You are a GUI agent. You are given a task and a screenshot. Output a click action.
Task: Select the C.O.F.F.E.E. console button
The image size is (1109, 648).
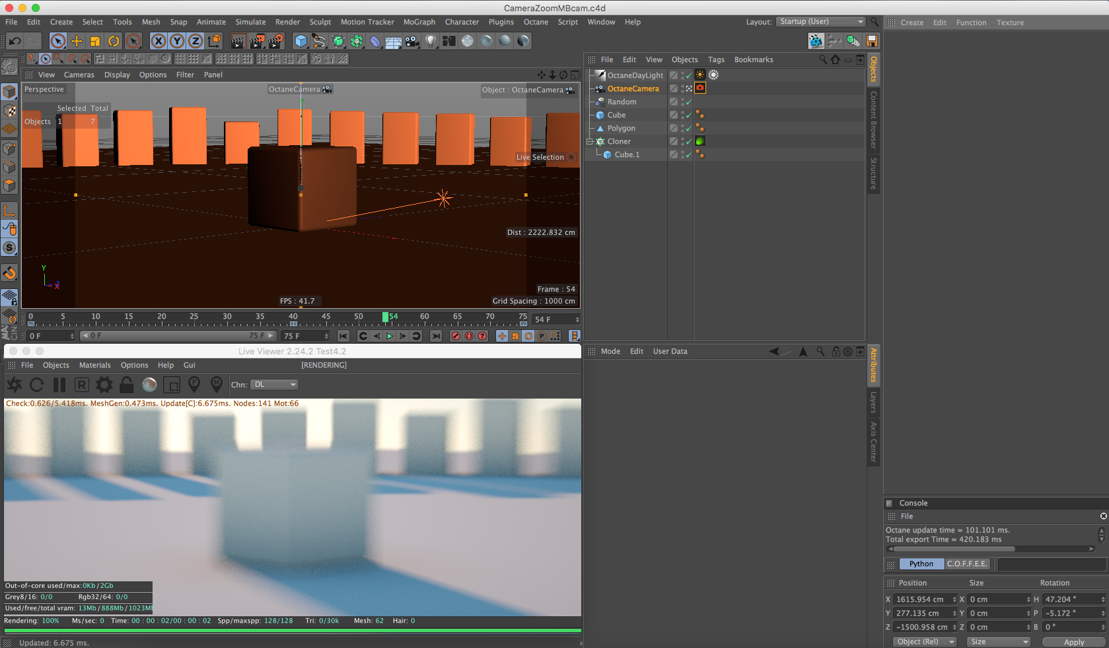click(967, 564)
